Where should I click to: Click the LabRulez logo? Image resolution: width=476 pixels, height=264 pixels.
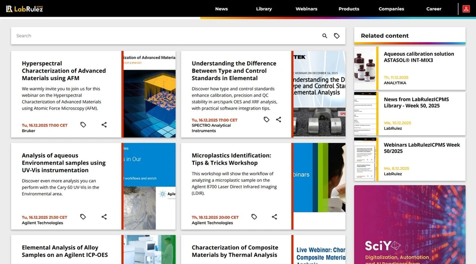coord(25,9)
